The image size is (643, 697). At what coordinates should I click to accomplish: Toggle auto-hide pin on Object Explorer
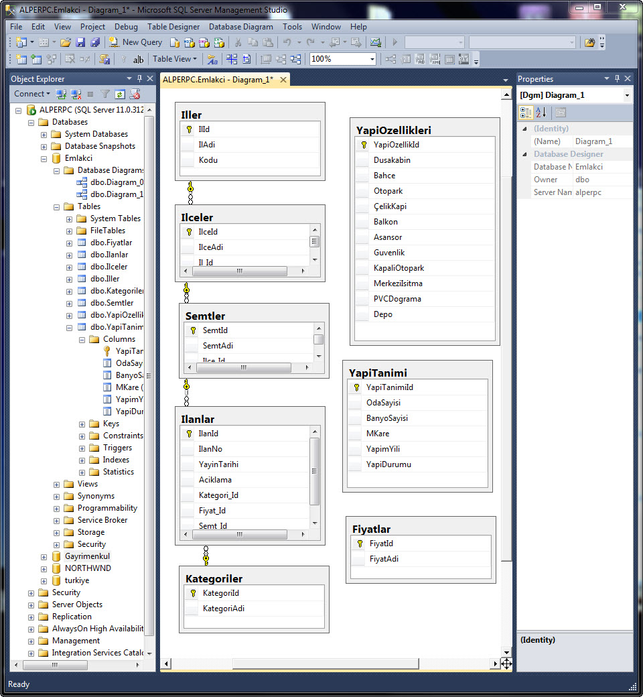(139, 78)
